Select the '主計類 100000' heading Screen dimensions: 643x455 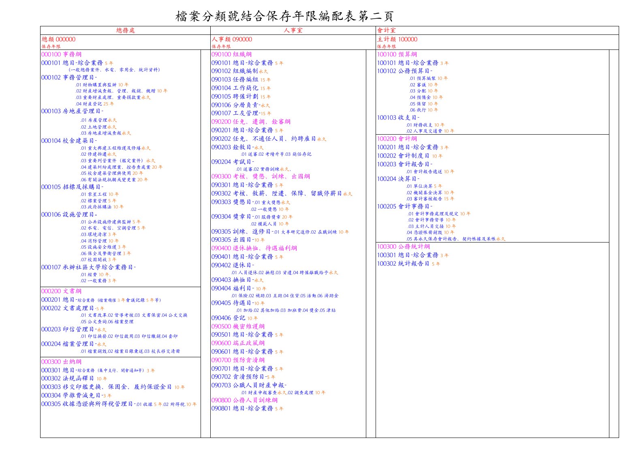click(x=397, y=39)
